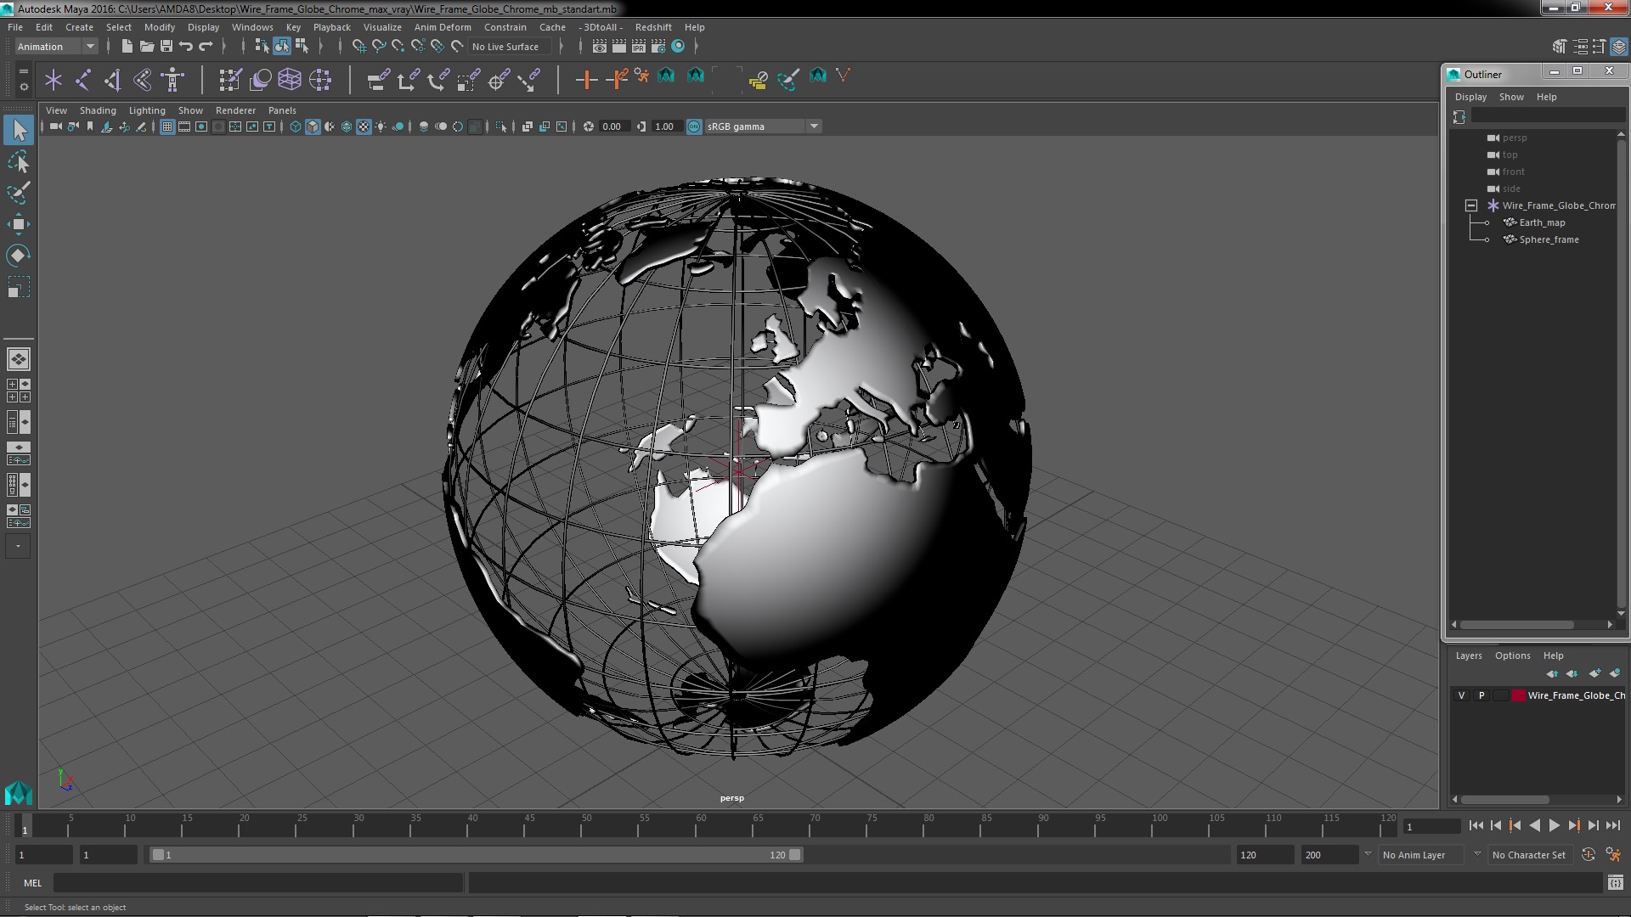Screen dimensions: 1631x917
Task: Toggle layer playback P box
Action: point(1481,695)
